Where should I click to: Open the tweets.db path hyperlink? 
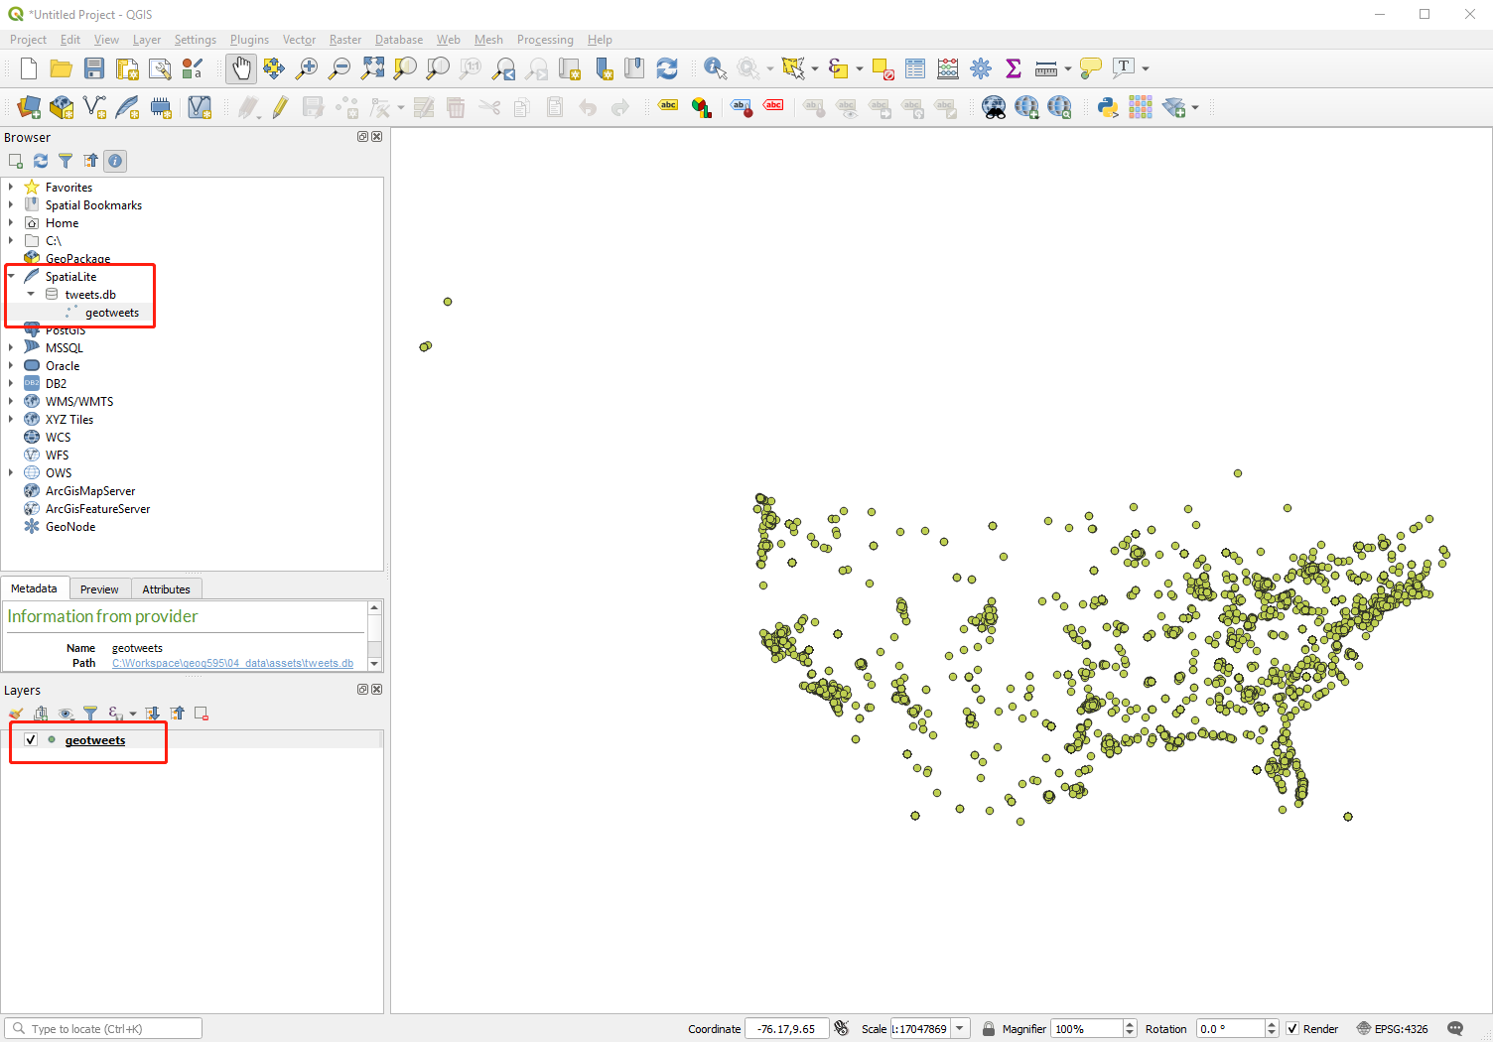click(233, 662)
